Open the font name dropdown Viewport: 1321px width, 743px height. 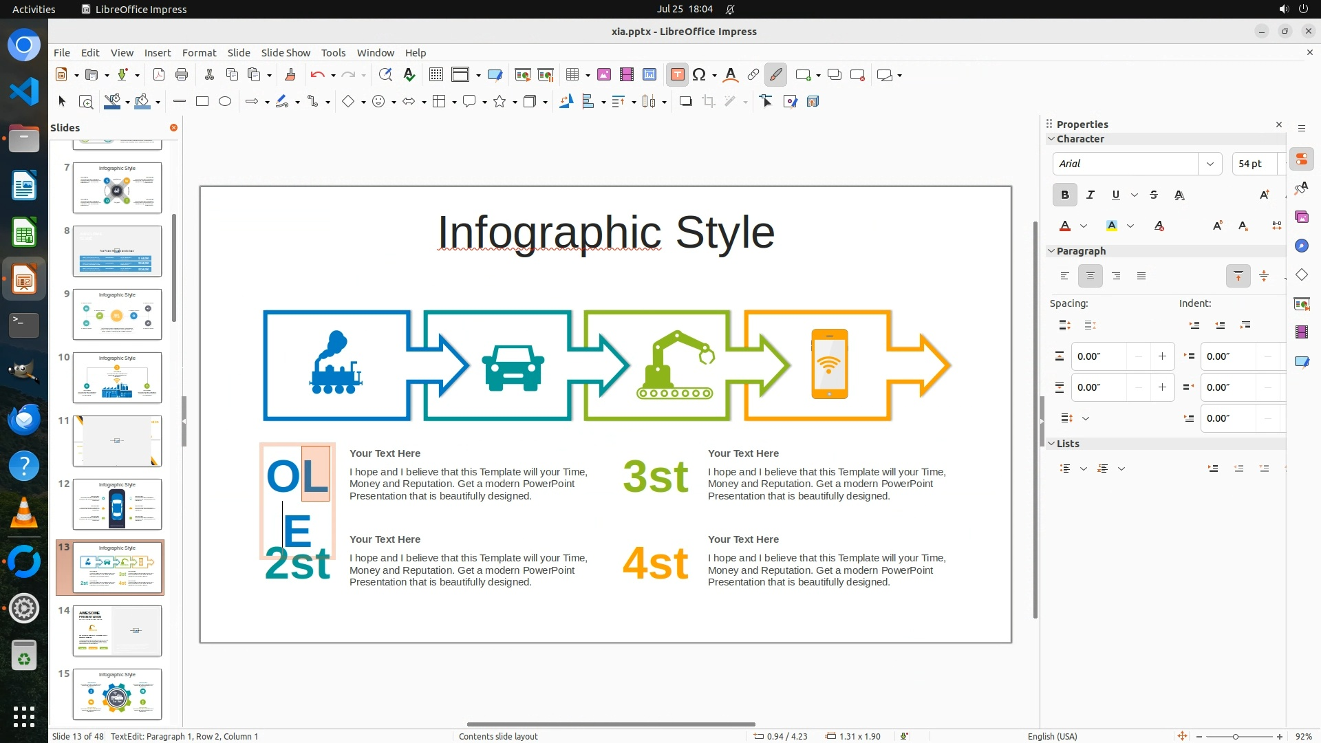1210,164
